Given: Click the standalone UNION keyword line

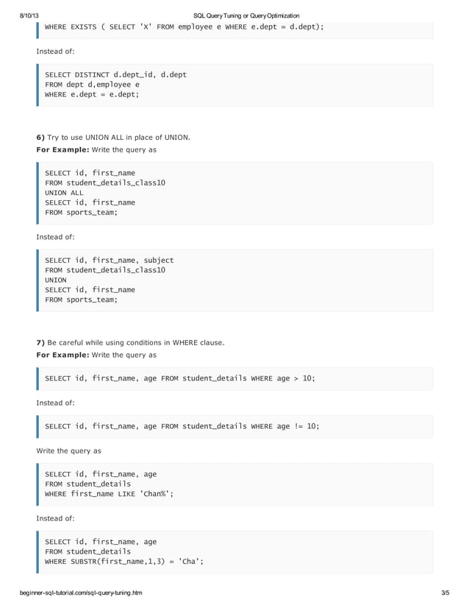Looking at the screenshot, I should click(56, 280).
